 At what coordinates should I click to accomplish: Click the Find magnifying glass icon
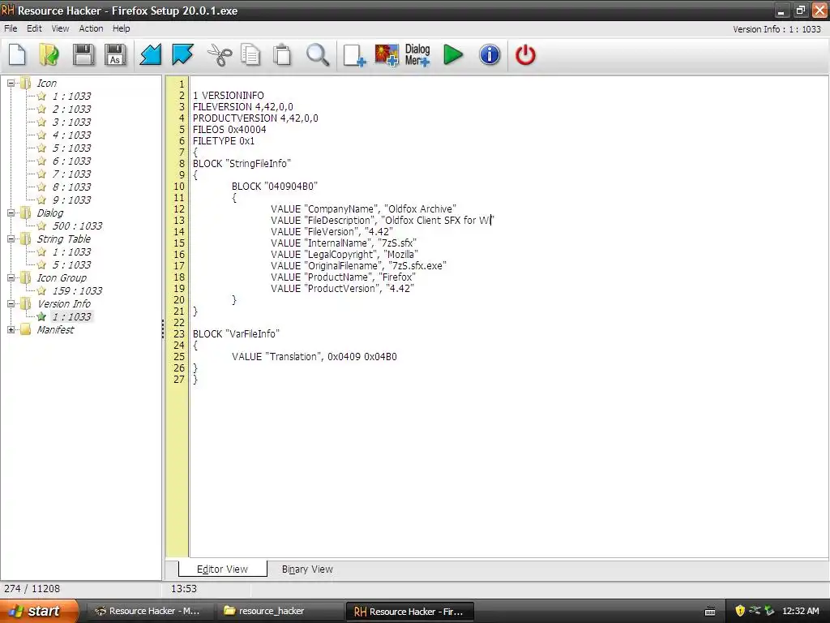point(318,54)
